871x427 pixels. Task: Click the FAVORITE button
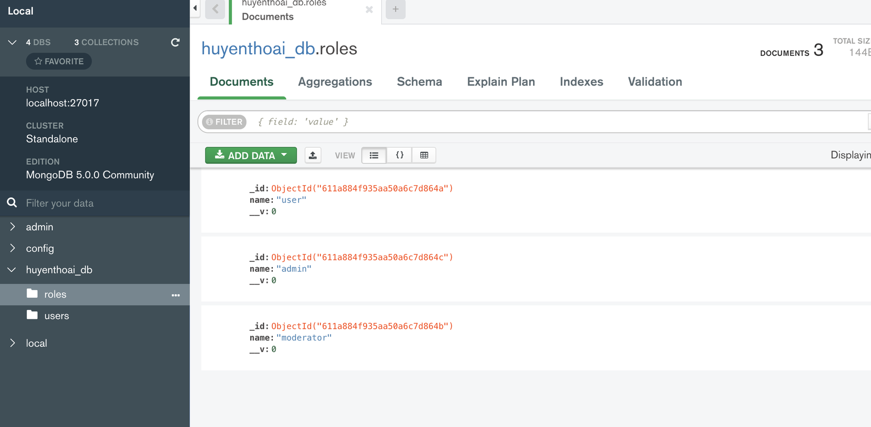59,61
